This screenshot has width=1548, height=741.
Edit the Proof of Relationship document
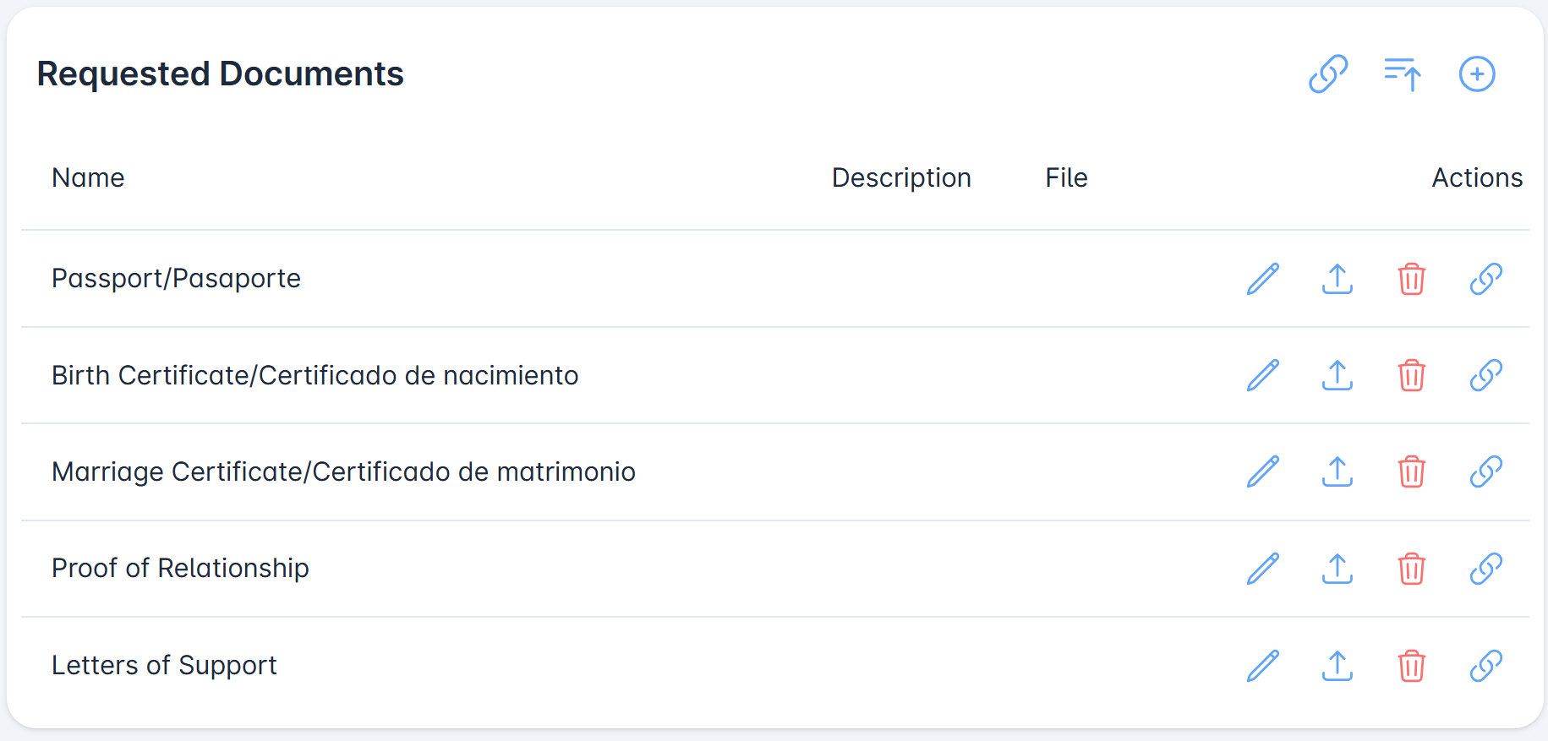(x=1263, y=569)
